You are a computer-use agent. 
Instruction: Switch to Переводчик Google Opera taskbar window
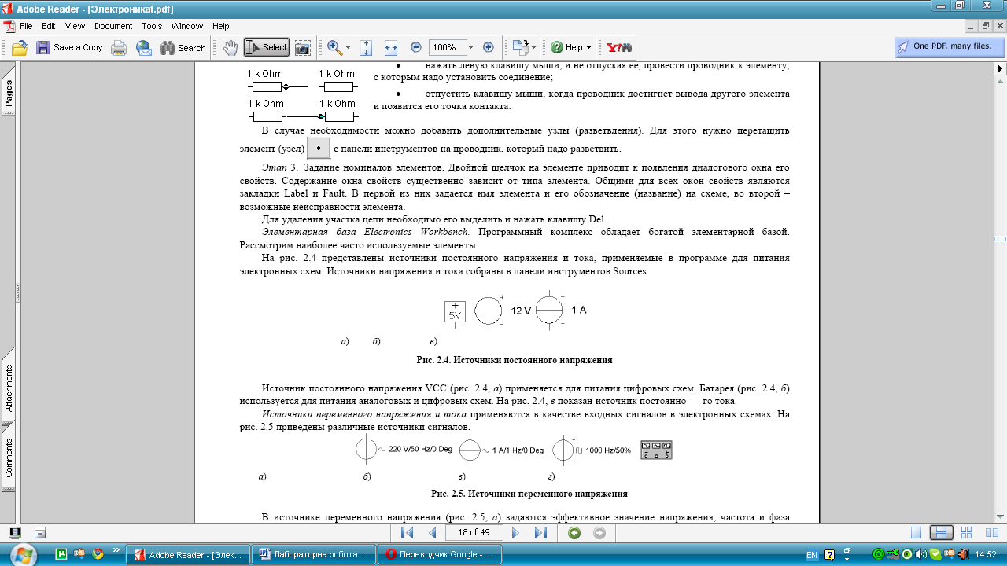[440, 554]
